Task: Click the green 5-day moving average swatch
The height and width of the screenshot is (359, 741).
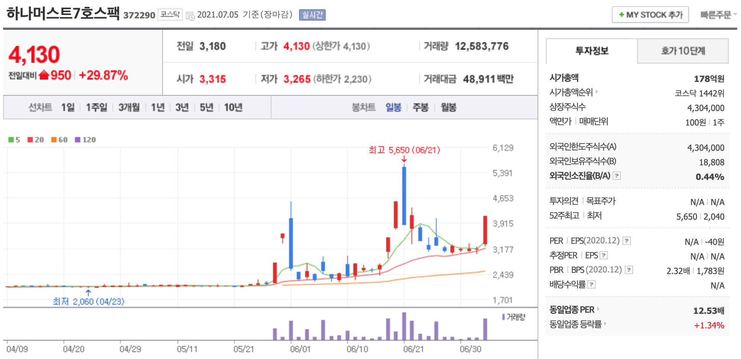Action: tap(11, 140)
